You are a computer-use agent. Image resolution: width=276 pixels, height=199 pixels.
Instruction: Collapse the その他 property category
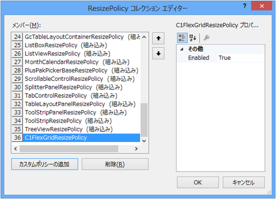(181, 49)
